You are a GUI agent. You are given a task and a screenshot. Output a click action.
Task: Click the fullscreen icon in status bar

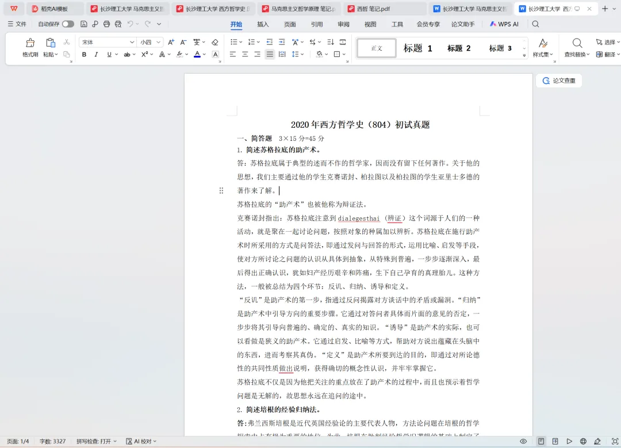click(x=615, y=441)
